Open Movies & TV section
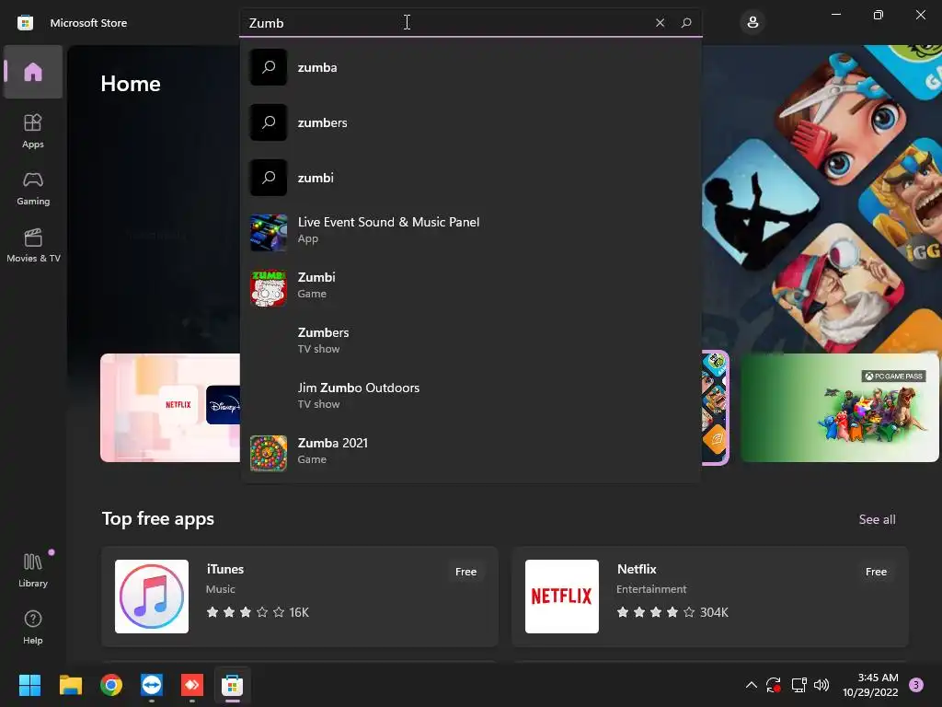 coord(32,245)
